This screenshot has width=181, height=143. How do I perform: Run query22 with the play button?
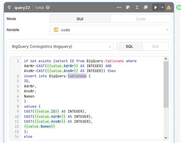156,7
